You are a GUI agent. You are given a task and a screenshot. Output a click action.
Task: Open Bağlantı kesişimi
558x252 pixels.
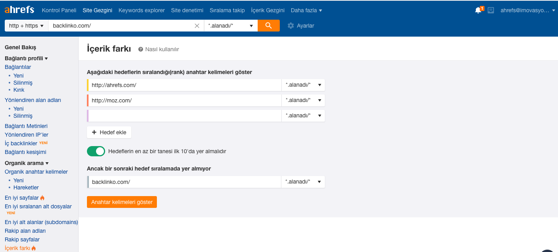tap(25, 152)
